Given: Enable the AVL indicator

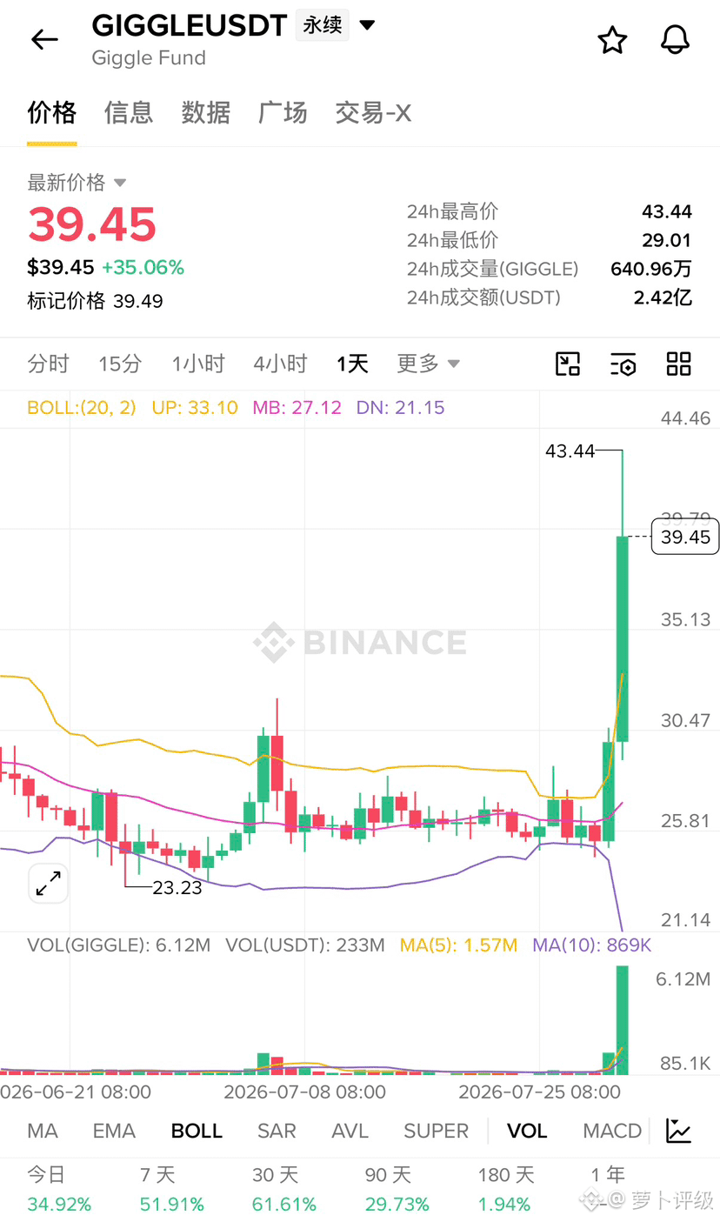Looking at the screenshot, I should click(350, 1131).
